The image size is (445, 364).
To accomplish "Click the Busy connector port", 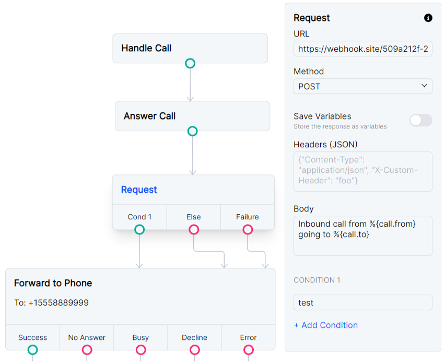I will (140, 350).
